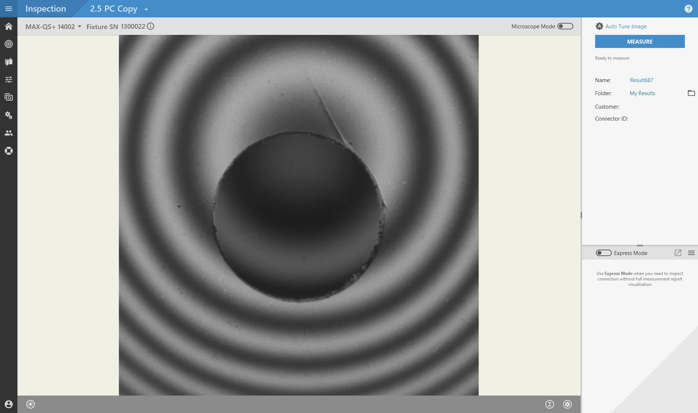Click the MEASURE button

point(639,41)
